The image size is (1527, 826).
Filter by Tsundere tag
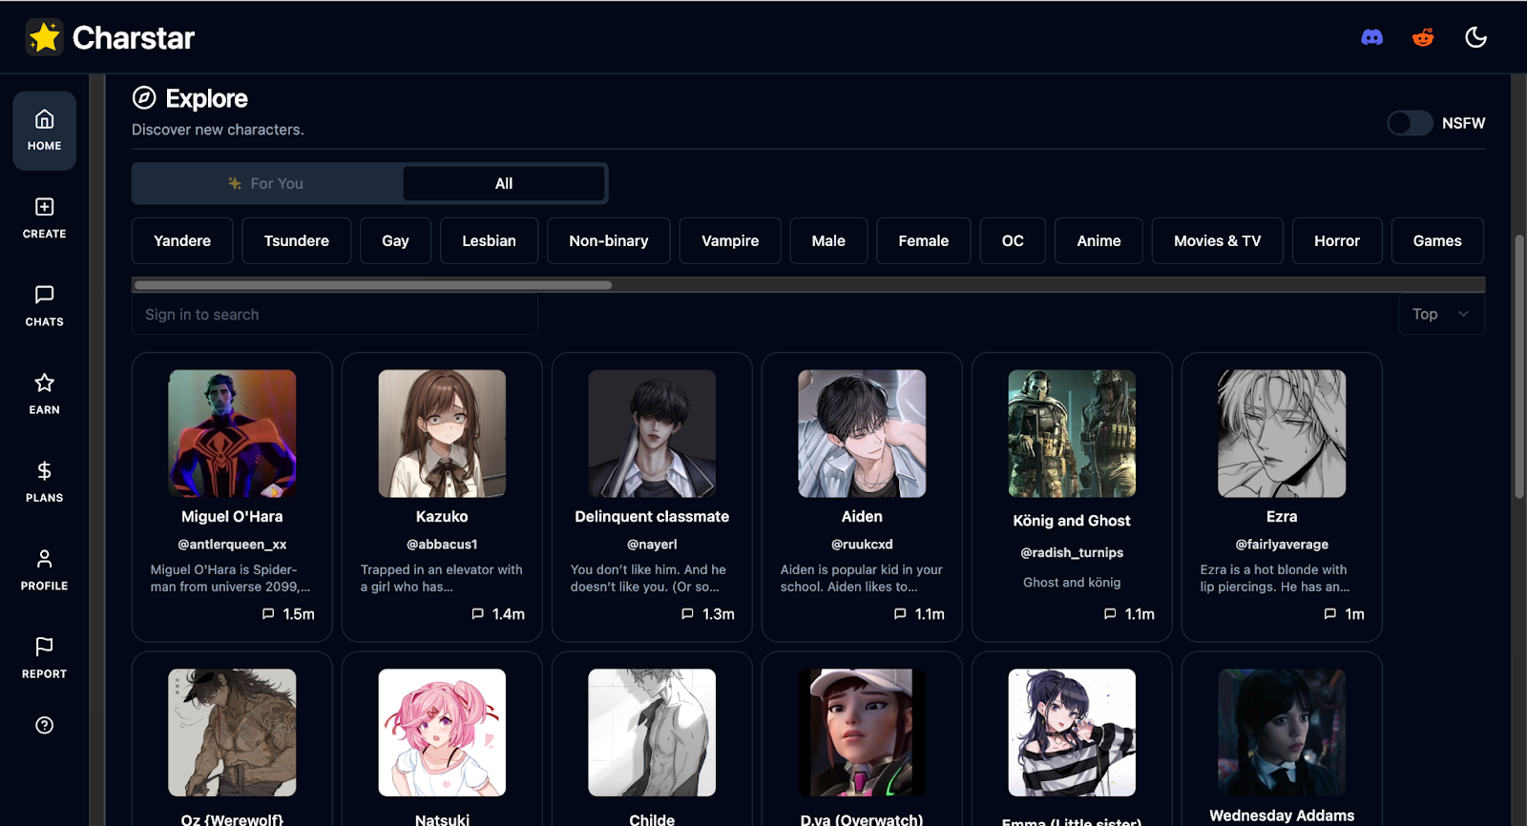pyautogui.click(x=297, y=240)
